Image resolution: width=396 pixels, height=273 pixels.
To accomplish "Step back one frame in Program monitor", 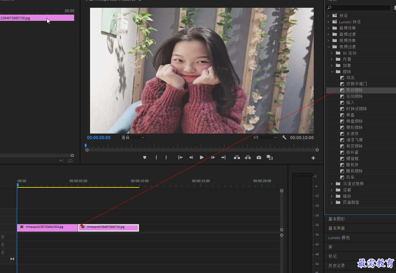I will pyautogui.click(x=191, y=158).
